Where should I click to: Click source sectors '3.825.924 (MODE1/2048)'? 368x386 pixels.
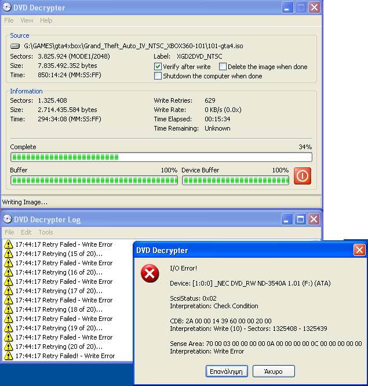(74, 56)
